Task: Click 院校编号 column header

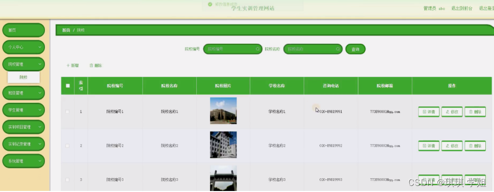Action: pos(115,86)
